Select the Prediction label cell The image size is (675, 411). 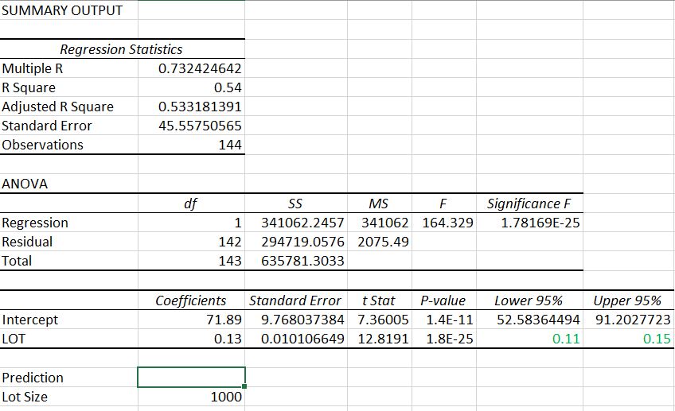pyautogui.click(x=33, y=378)
